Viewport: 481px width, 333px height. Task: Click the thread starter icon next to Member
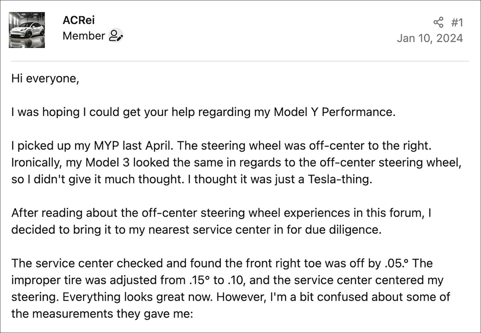click(x=116, y=35)
